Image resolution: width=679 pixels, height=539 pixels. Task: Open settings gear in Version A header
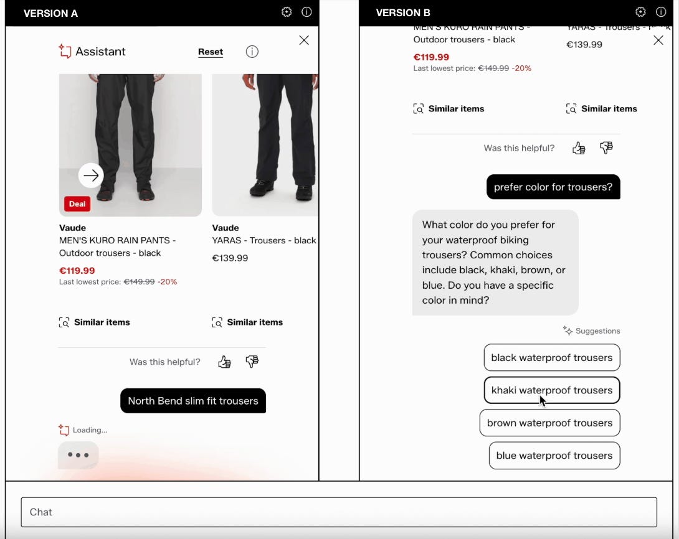coord(286,12)
